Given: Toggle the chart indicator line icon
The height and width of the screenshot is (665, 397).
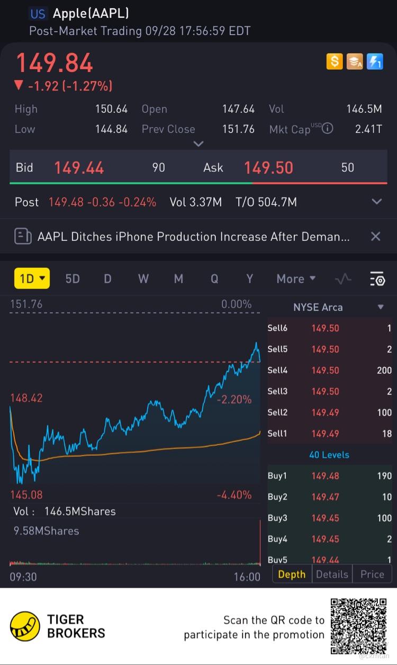Looking at the screenshot, I should coord(343,278).
